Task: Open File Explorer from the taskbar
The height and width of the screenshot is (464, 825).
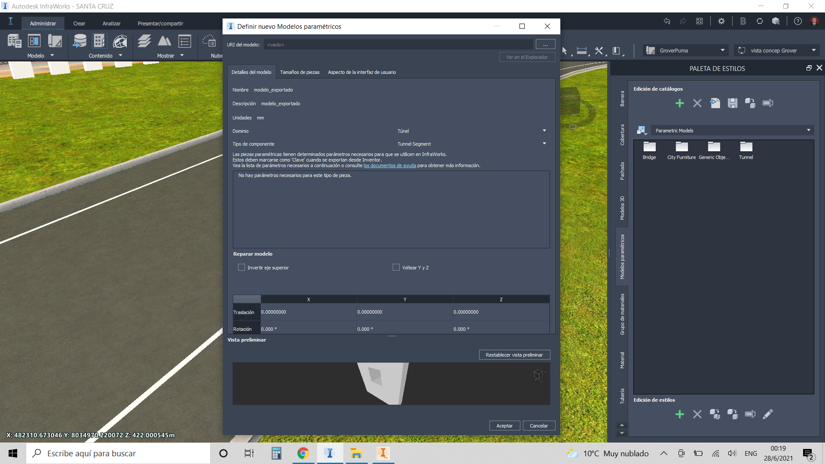Action: click(x=356, y=453)
